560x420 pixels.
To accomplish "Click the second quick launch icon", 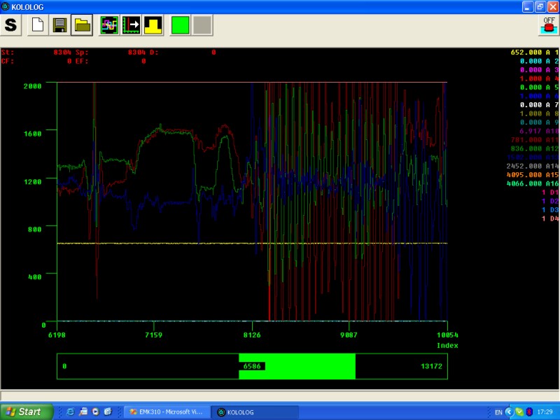I will click(83, 412).
